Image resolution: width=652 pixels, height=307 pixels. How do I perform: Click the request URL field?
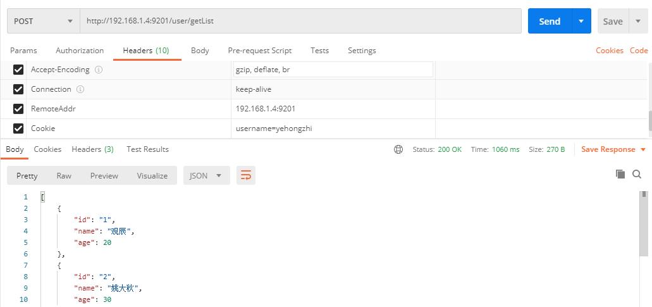point(300,21)
